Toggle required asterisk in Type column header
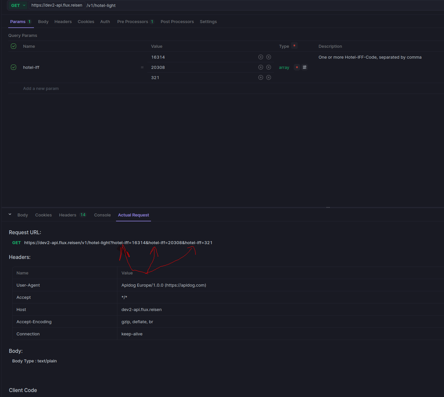Viewport: 444px width, 397px height. coord(294,46)
